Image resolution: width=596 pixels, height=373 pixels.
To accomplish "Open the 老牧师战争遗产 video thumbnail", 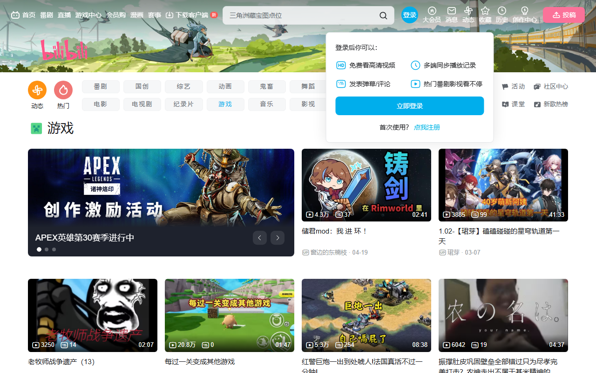I will coord(93,315).
